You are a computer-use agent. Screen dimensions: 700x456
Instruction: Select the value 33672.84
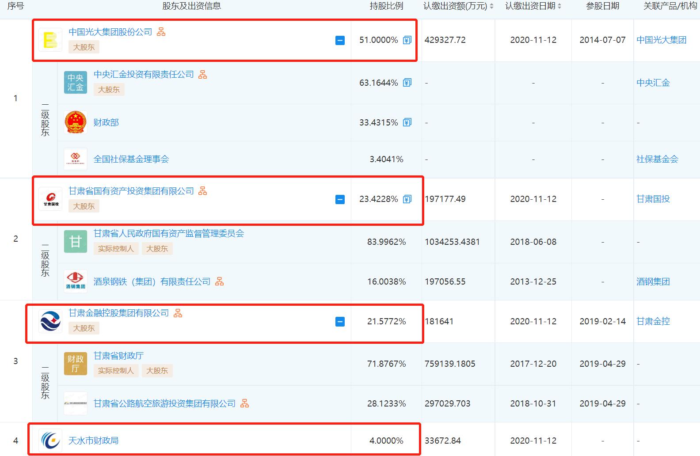point(443,441)
